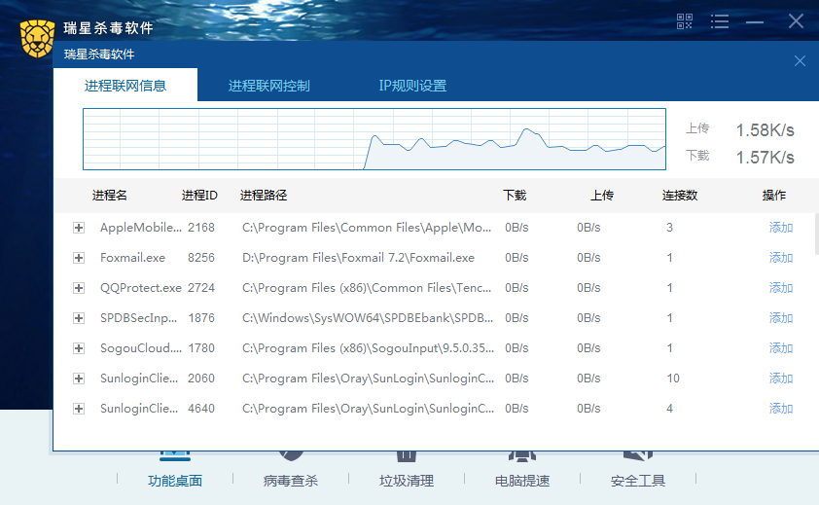Click the 操作 column header

coord(774,195)
